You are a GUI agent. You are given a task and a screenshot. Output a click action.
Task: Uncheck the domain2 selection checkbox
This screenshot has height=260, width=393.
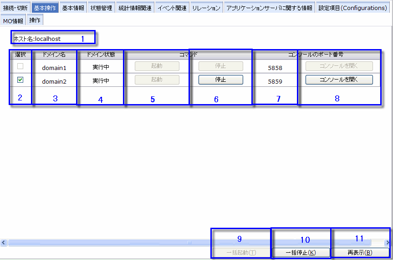[x=20, y=80]
